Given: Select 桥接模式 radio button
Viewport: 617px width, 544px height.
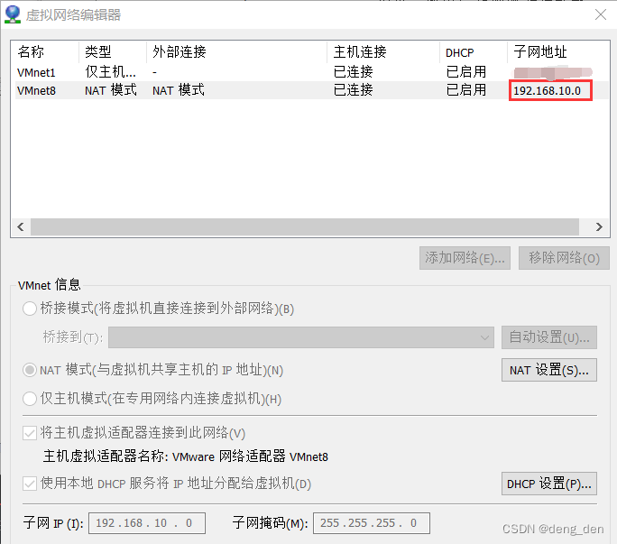Looking at the screenshot, I should click(30, 309).
